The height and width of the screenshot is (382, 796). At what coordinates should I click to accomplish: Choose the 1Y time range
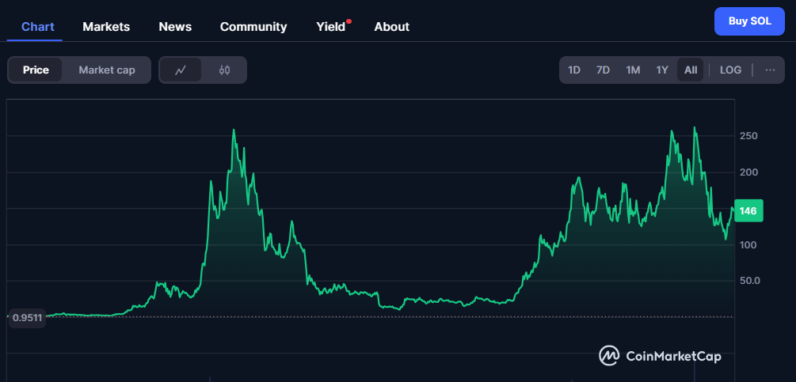662,70
